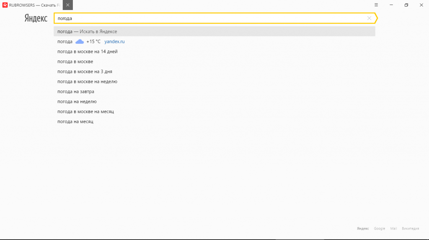
Task: Switch search engine to Google
Action: [x=380, y=229]
